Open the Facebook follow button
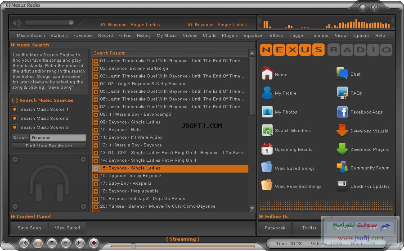The width and height of the screenshot is (404, 251). 275,228
